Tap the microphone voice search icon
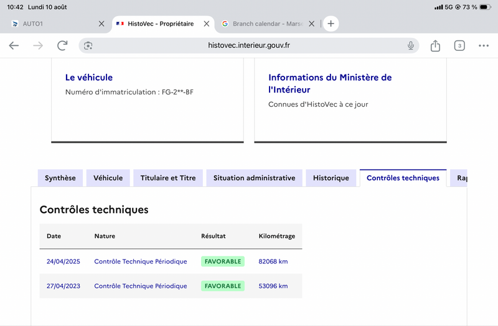498x326 pixels. point(411,45)
